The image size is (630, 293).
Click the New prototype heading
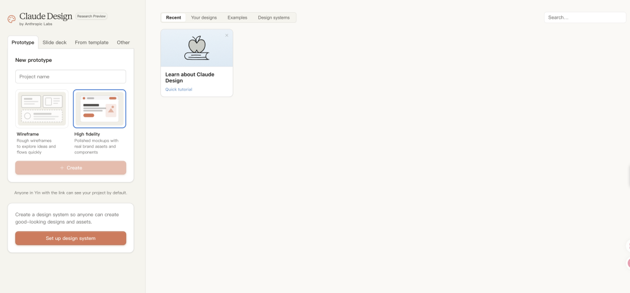point(34,60)
